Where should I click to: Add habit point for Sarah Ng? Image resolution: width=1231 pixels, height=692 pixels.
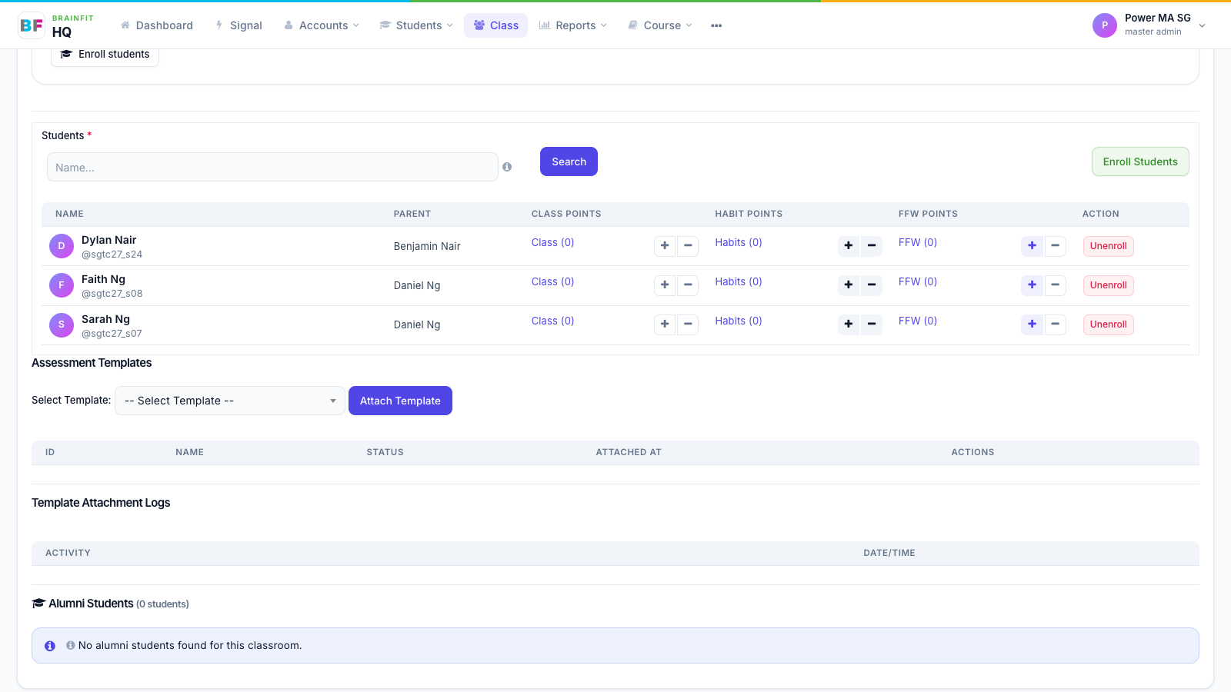point(849,324)
